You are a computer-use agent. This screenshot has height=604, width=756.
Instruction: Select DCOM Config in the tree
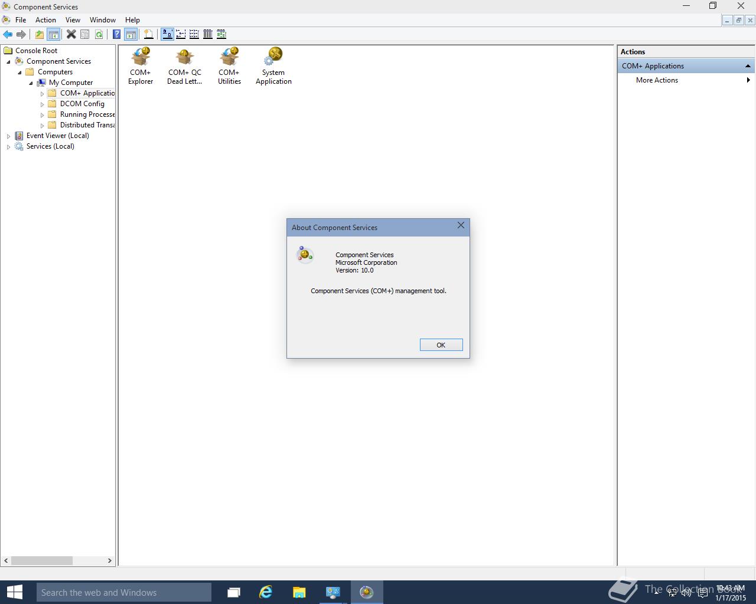82,104
